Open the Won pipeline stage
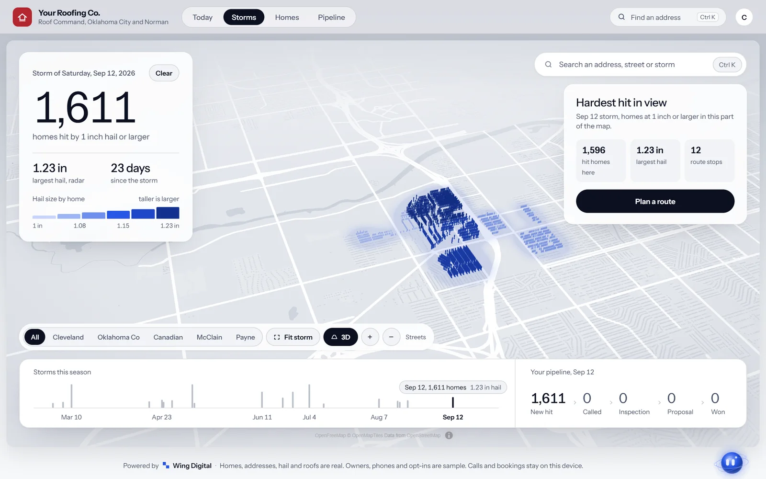The width and height of the screenshot is (766, 479). coord(718,403)
